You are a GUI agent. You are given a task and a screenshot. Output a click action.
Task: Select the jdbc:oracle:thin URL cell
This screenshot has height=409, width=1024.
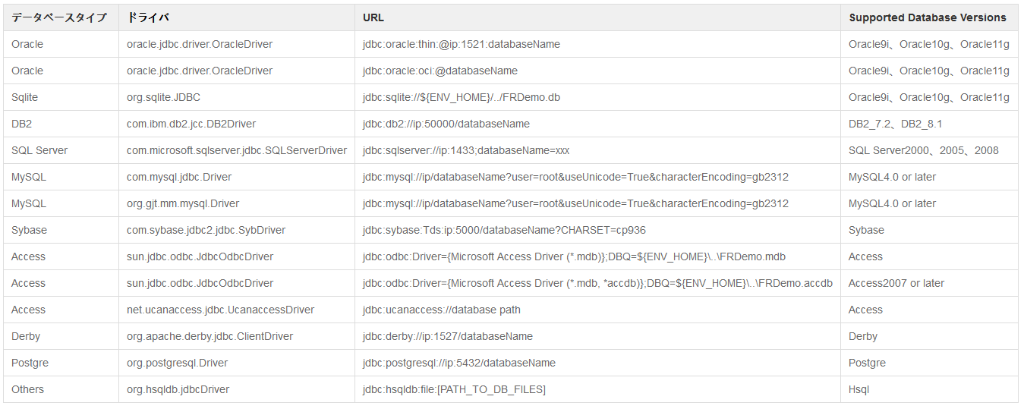tap(597, 44)
